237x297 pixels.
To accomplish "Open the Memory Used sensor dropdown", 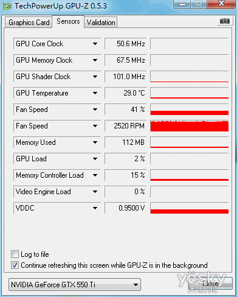I will tap(95, 142).
